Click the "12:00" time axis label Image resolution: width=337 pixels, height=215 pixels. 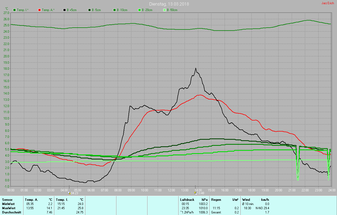pyautogui.click(x=171, y=190)
